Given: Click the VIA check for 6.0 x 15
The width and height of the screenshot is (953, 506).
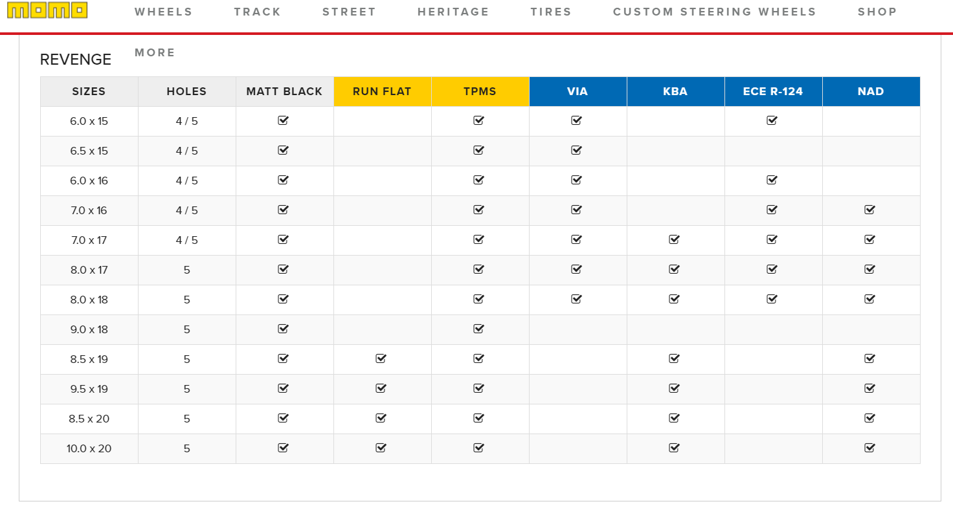Looking at the screenshot, I should coord(576,120).
